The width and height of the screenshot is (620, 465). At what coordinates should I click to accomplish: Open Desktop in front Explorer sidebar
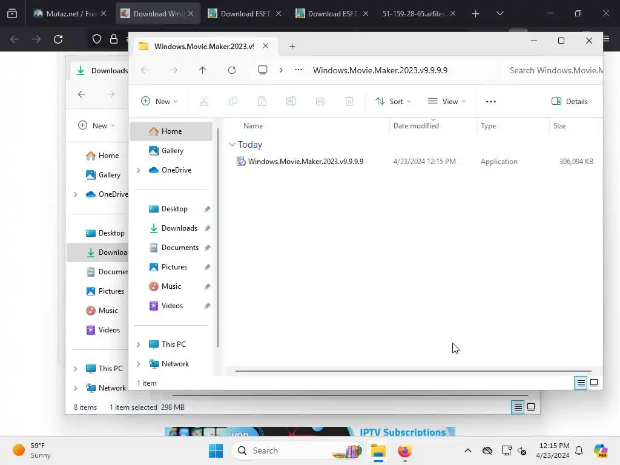click(x=171, y=209)
